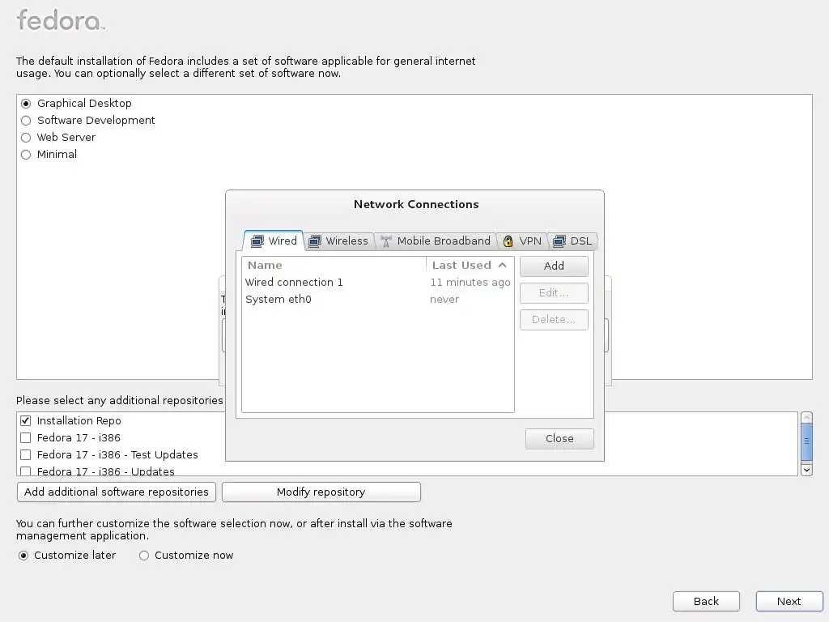The width and height of the screenshot is (829, 622).
Task: Select Graphical Desktop radio button
Action: point(26,104)
